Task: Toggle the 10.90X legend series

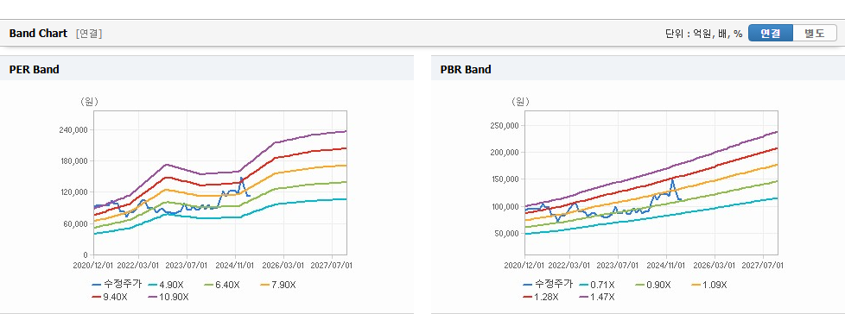Action: click(168, 297)
